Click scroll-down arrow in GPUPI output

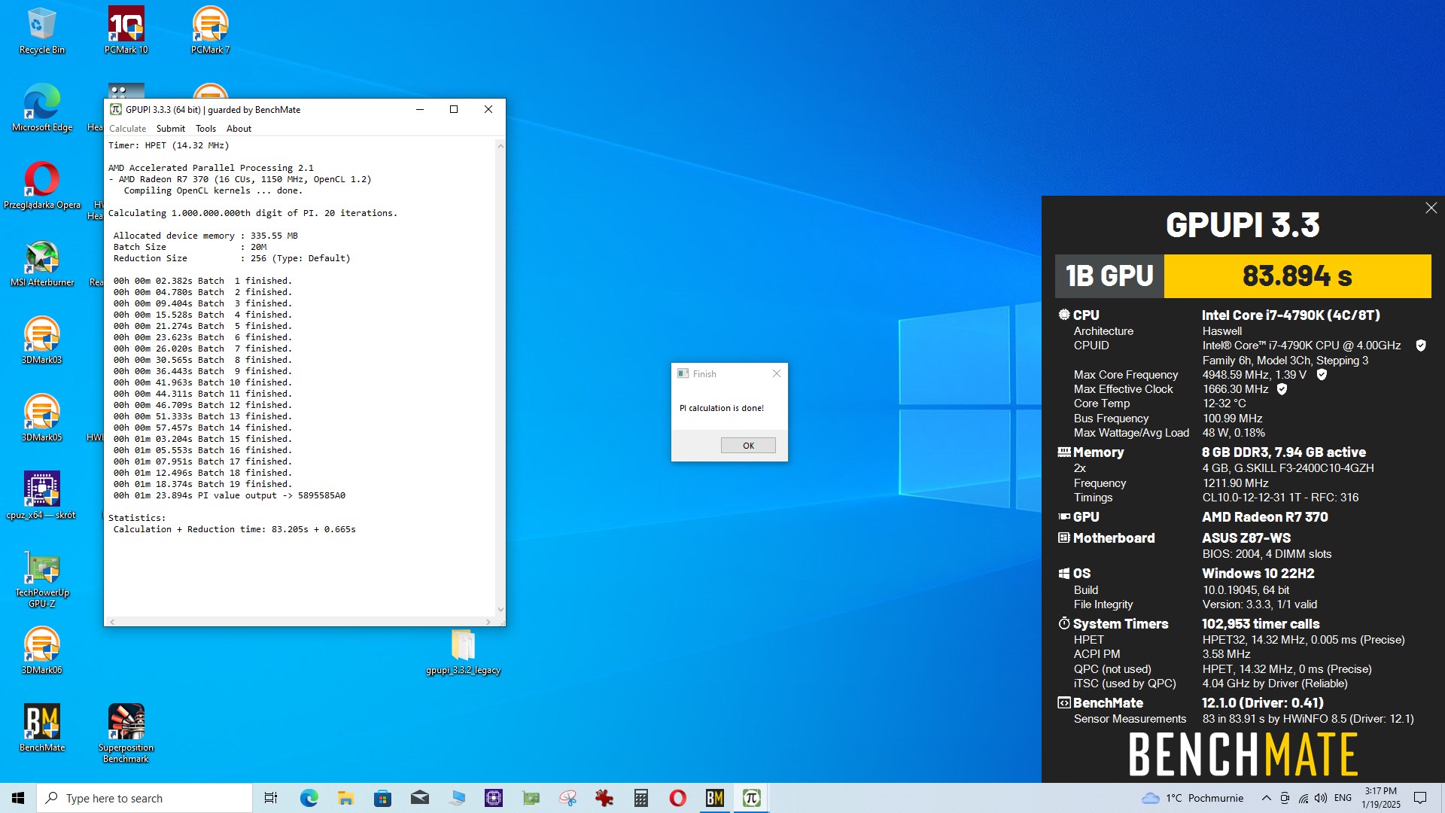pyautogui.click(x=500, y=610)
